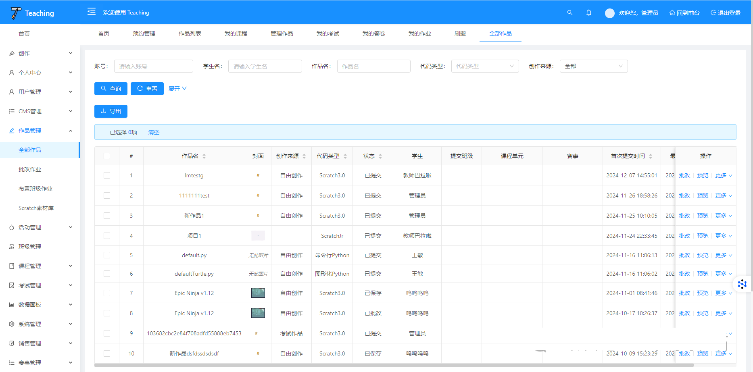Switch to the 我的课程 tab
The height and width of the screenshot is (372, 753).
(236, 33)
